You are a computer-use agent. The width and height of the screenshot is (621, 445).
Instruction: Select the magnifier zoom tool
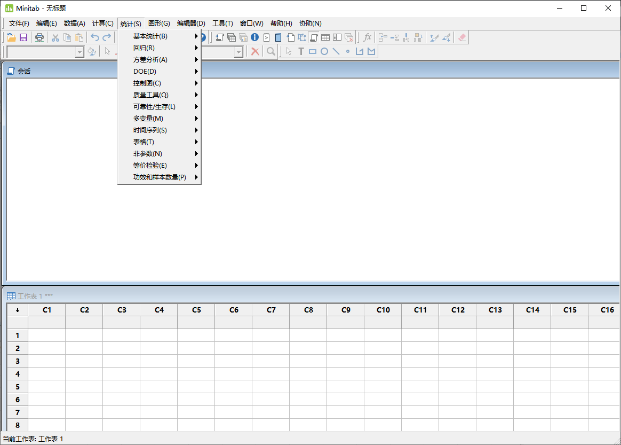[x=271, y=52]
